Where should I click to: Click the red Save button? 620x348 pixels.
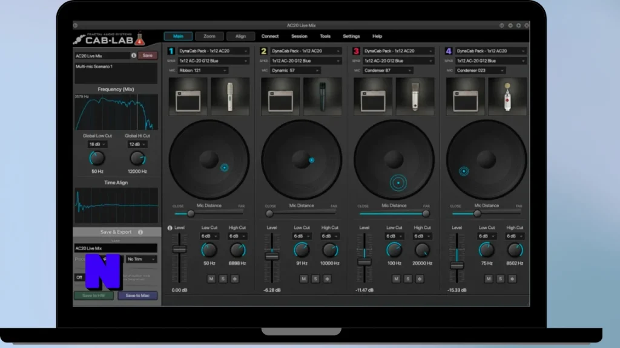click(x=148, y=56)
